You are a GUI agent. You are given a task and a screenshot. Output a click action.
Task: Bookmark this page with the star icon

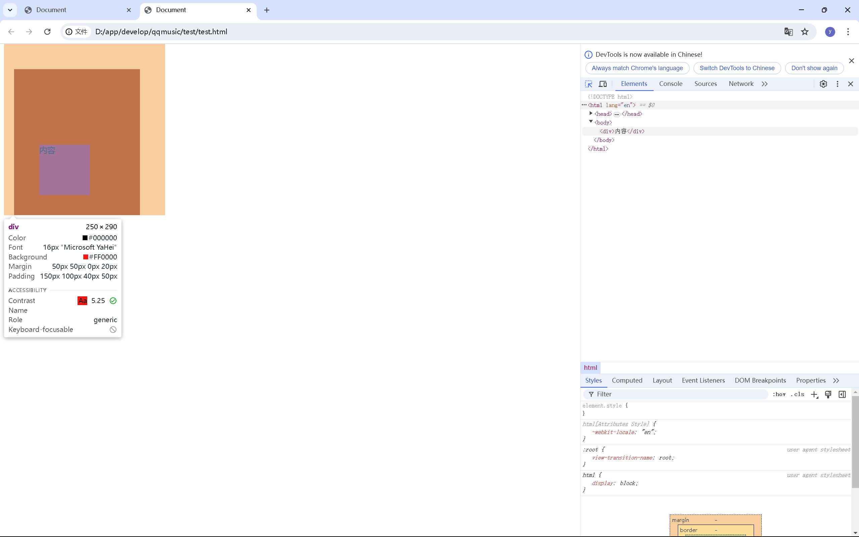805,32
